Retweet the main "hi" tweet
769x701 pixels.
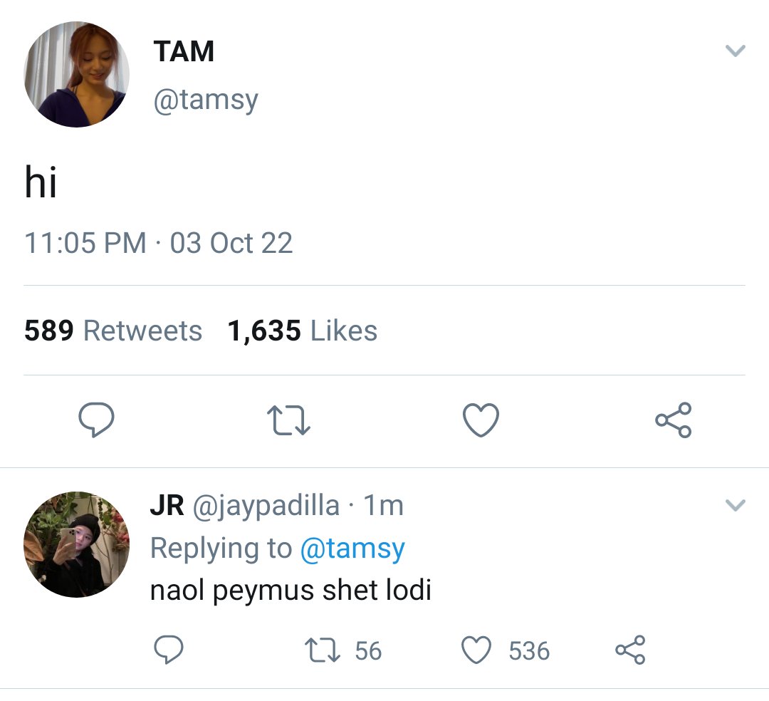(288, 420)
